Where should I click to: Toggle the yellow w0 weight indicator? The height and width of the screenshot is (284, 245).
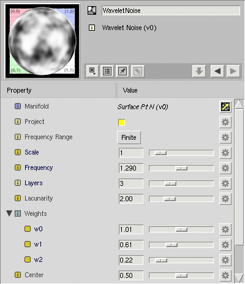[28, 229]
